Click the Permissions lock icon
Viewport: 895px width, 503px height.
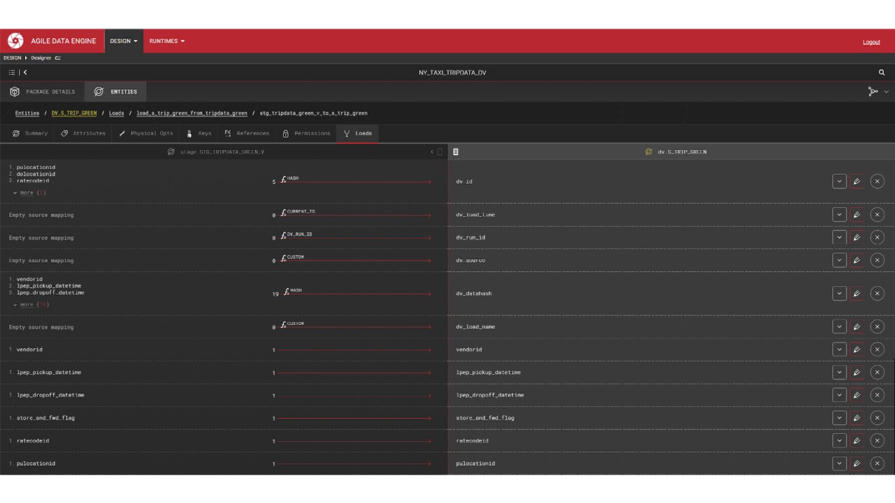coord(285,133)
